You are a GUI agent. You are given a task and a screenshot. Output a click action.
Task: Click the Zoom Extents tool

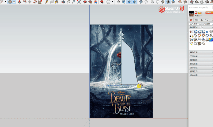pyautogui.click(x=79, y=2)
